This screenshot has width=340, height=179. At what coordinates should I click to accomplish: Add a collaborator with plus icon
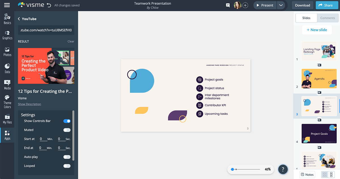(x=245, y=5)
